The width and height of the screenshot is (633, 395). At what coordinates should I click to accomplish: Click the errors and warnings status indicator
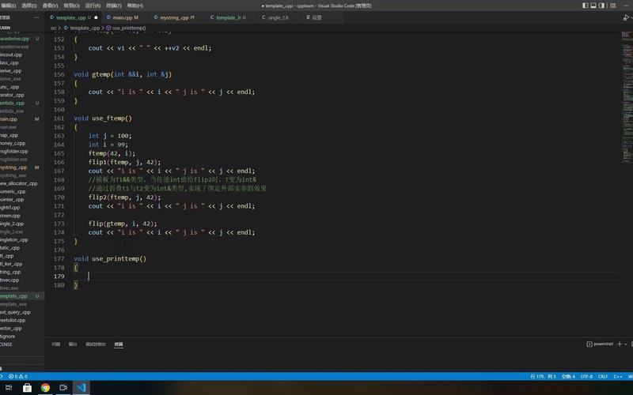(18, 377)
